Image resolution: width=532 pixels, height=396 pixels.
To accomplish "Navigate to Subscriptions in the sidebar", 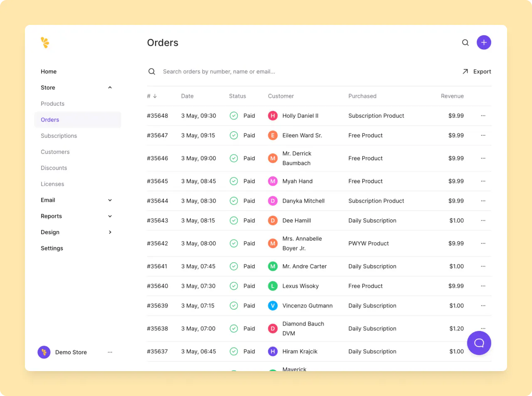I will click(x=59, y=136).
